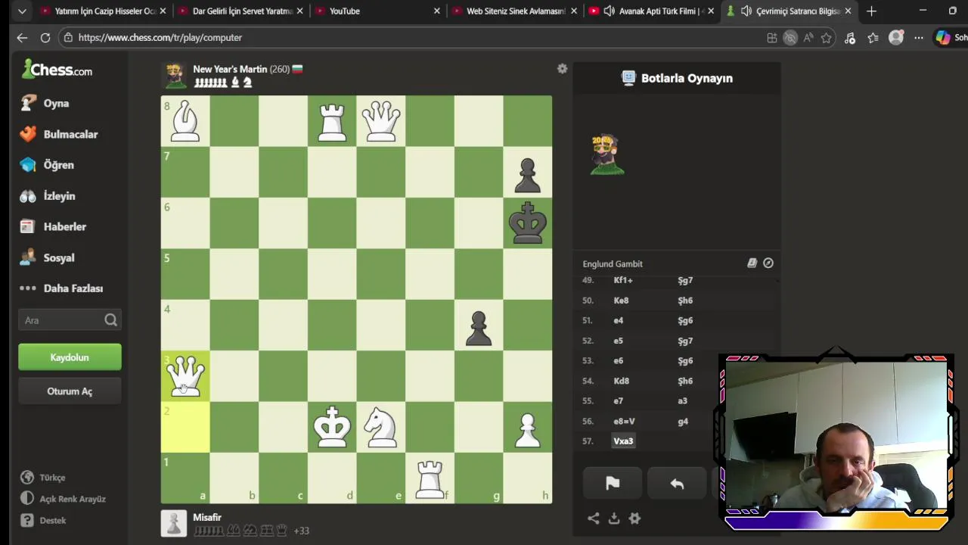968x545 pixels.
Task: Click the Oturum Aç login button
Action: (x=70, y=391)
